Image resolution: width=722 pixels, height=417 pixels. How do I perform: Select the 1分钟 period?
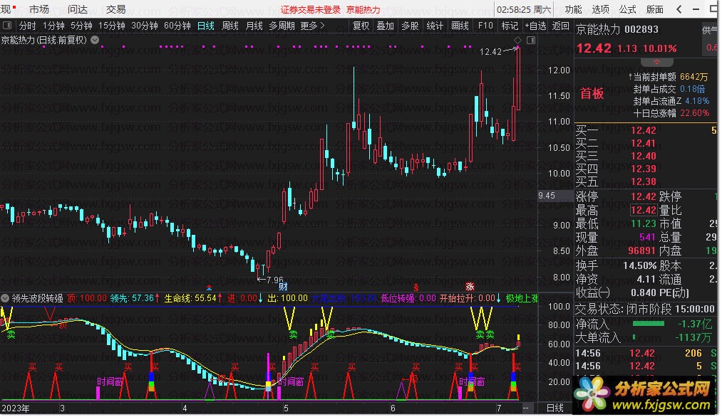pyautogui.click(x=53, y=26)
